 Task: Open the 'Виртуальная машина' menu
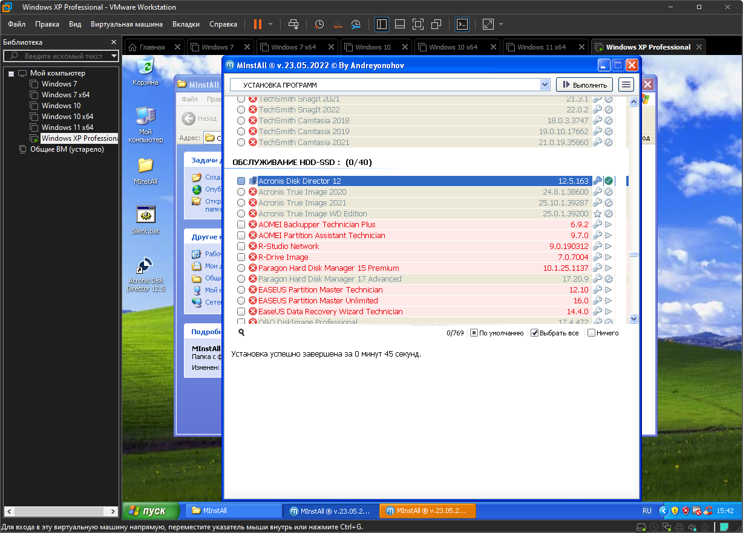coord(126,24)
